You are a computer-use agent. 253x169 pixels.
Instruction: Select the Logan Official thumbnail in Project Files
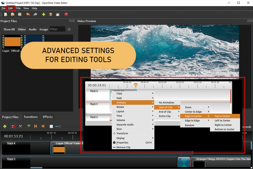pos(12,42)
